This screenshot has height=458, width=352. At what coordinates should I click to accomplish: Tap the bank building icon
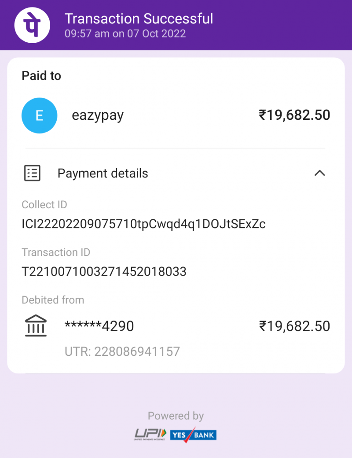(36, 326)
